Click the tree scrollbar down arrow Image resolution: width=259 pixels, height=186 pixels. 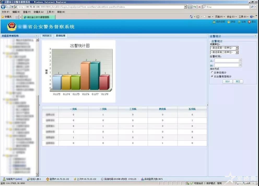click(x=37, y=175)
